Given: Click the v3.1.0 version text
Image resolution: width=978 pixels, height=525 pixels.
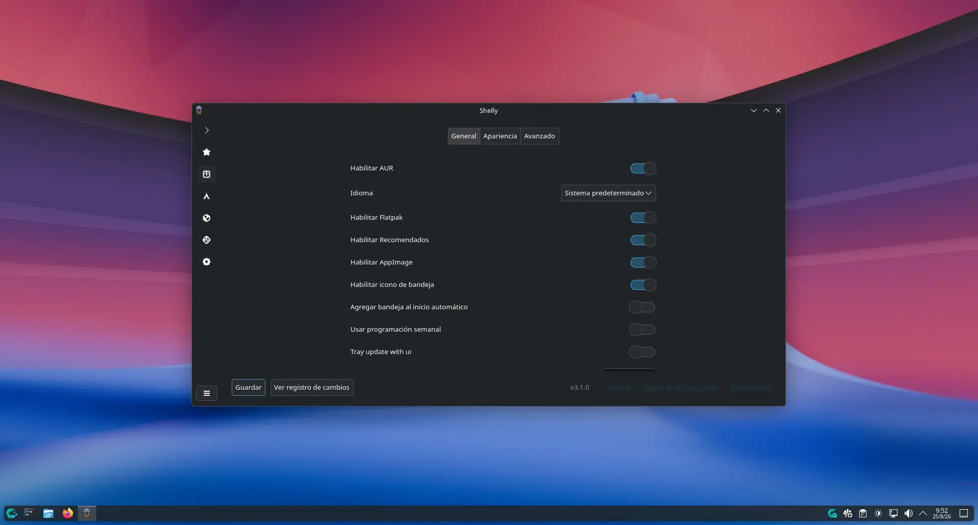Looking at the screenshot, I should click(x=580, y=388).
